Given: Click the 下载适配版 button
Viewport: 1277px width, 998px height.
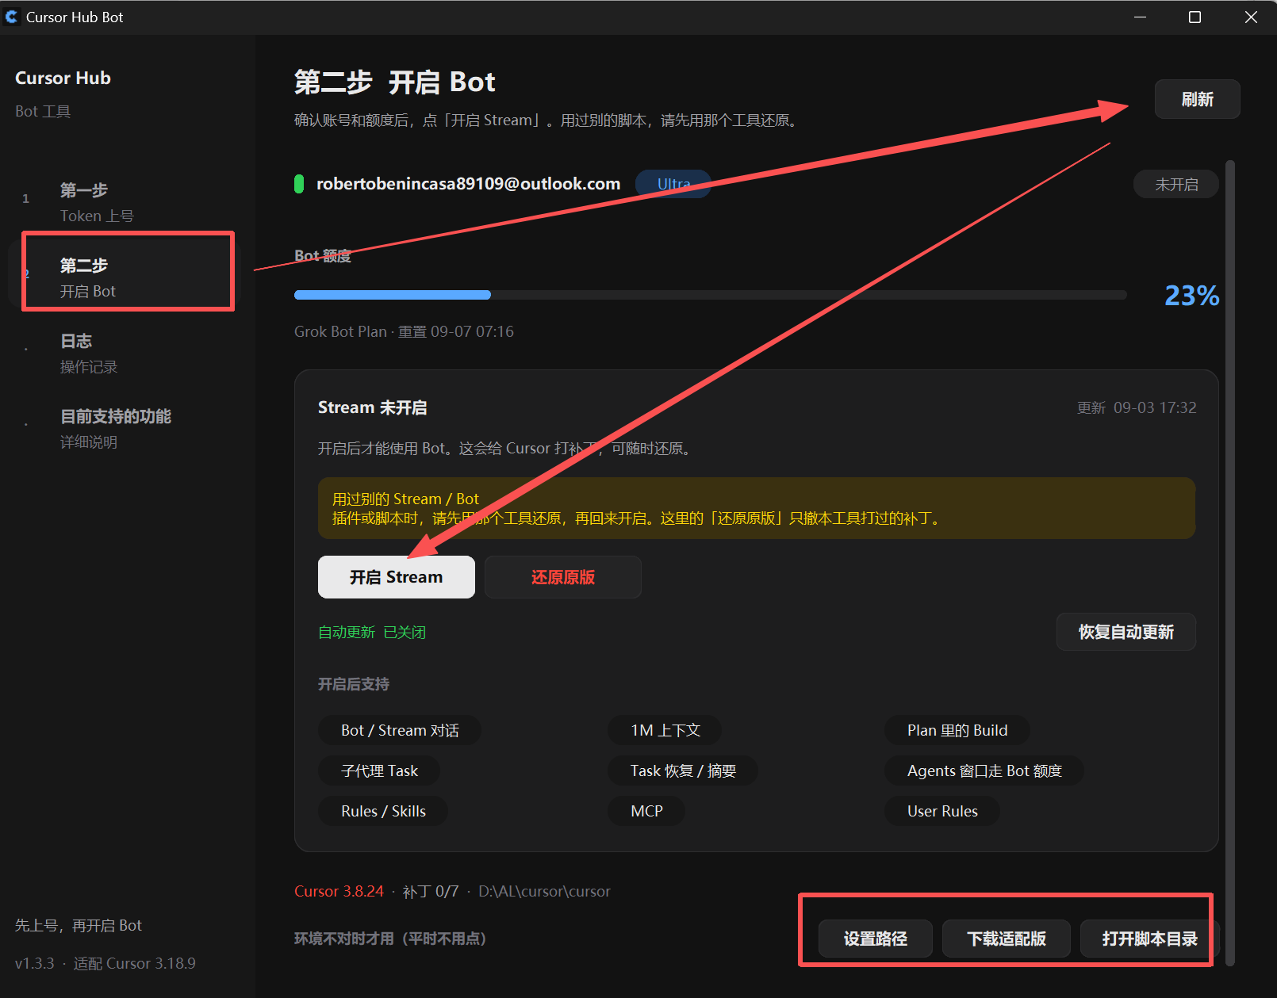Looking at the screenshot, I should click(1007, 939).
